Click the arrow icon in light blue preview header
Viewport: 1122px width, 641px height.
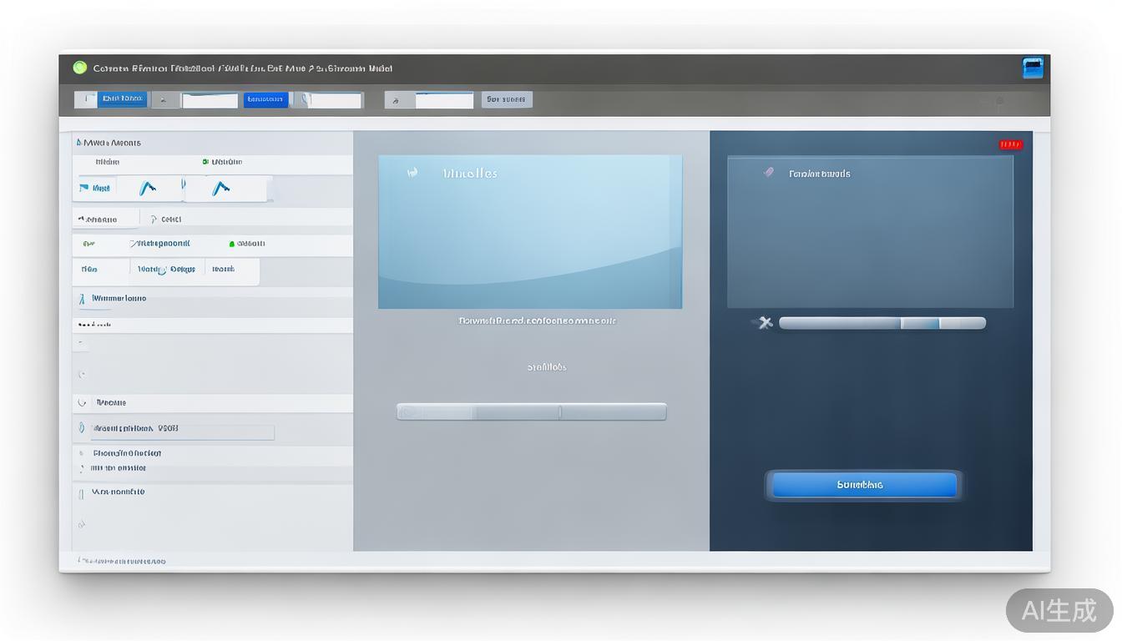click(x=412, y=173)
